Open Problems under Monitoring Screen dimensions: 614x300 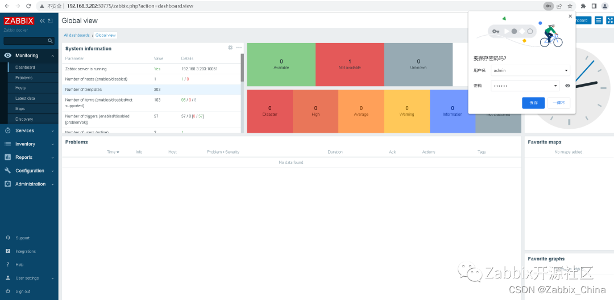pyautogui.click(x=24, y=78)
